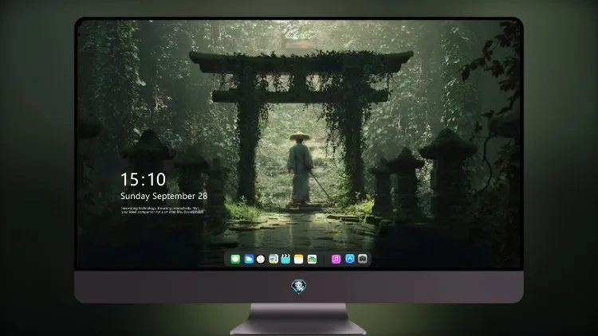
Task: Click the Sunday September 28 date
Action: pyautogui.click(x=164, y=196)
